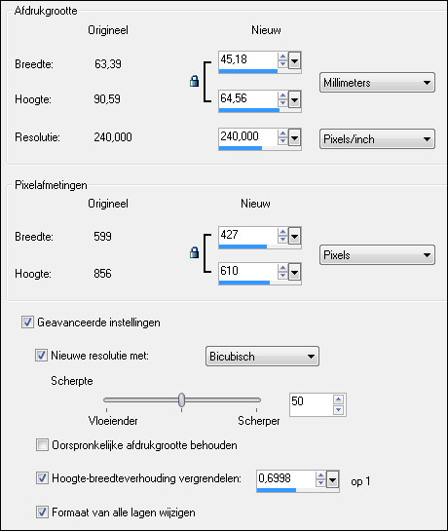Decrease print height with down spinner arrow
Image resolution: width=448 pixels, height=531 pixels.
[282, 103]
